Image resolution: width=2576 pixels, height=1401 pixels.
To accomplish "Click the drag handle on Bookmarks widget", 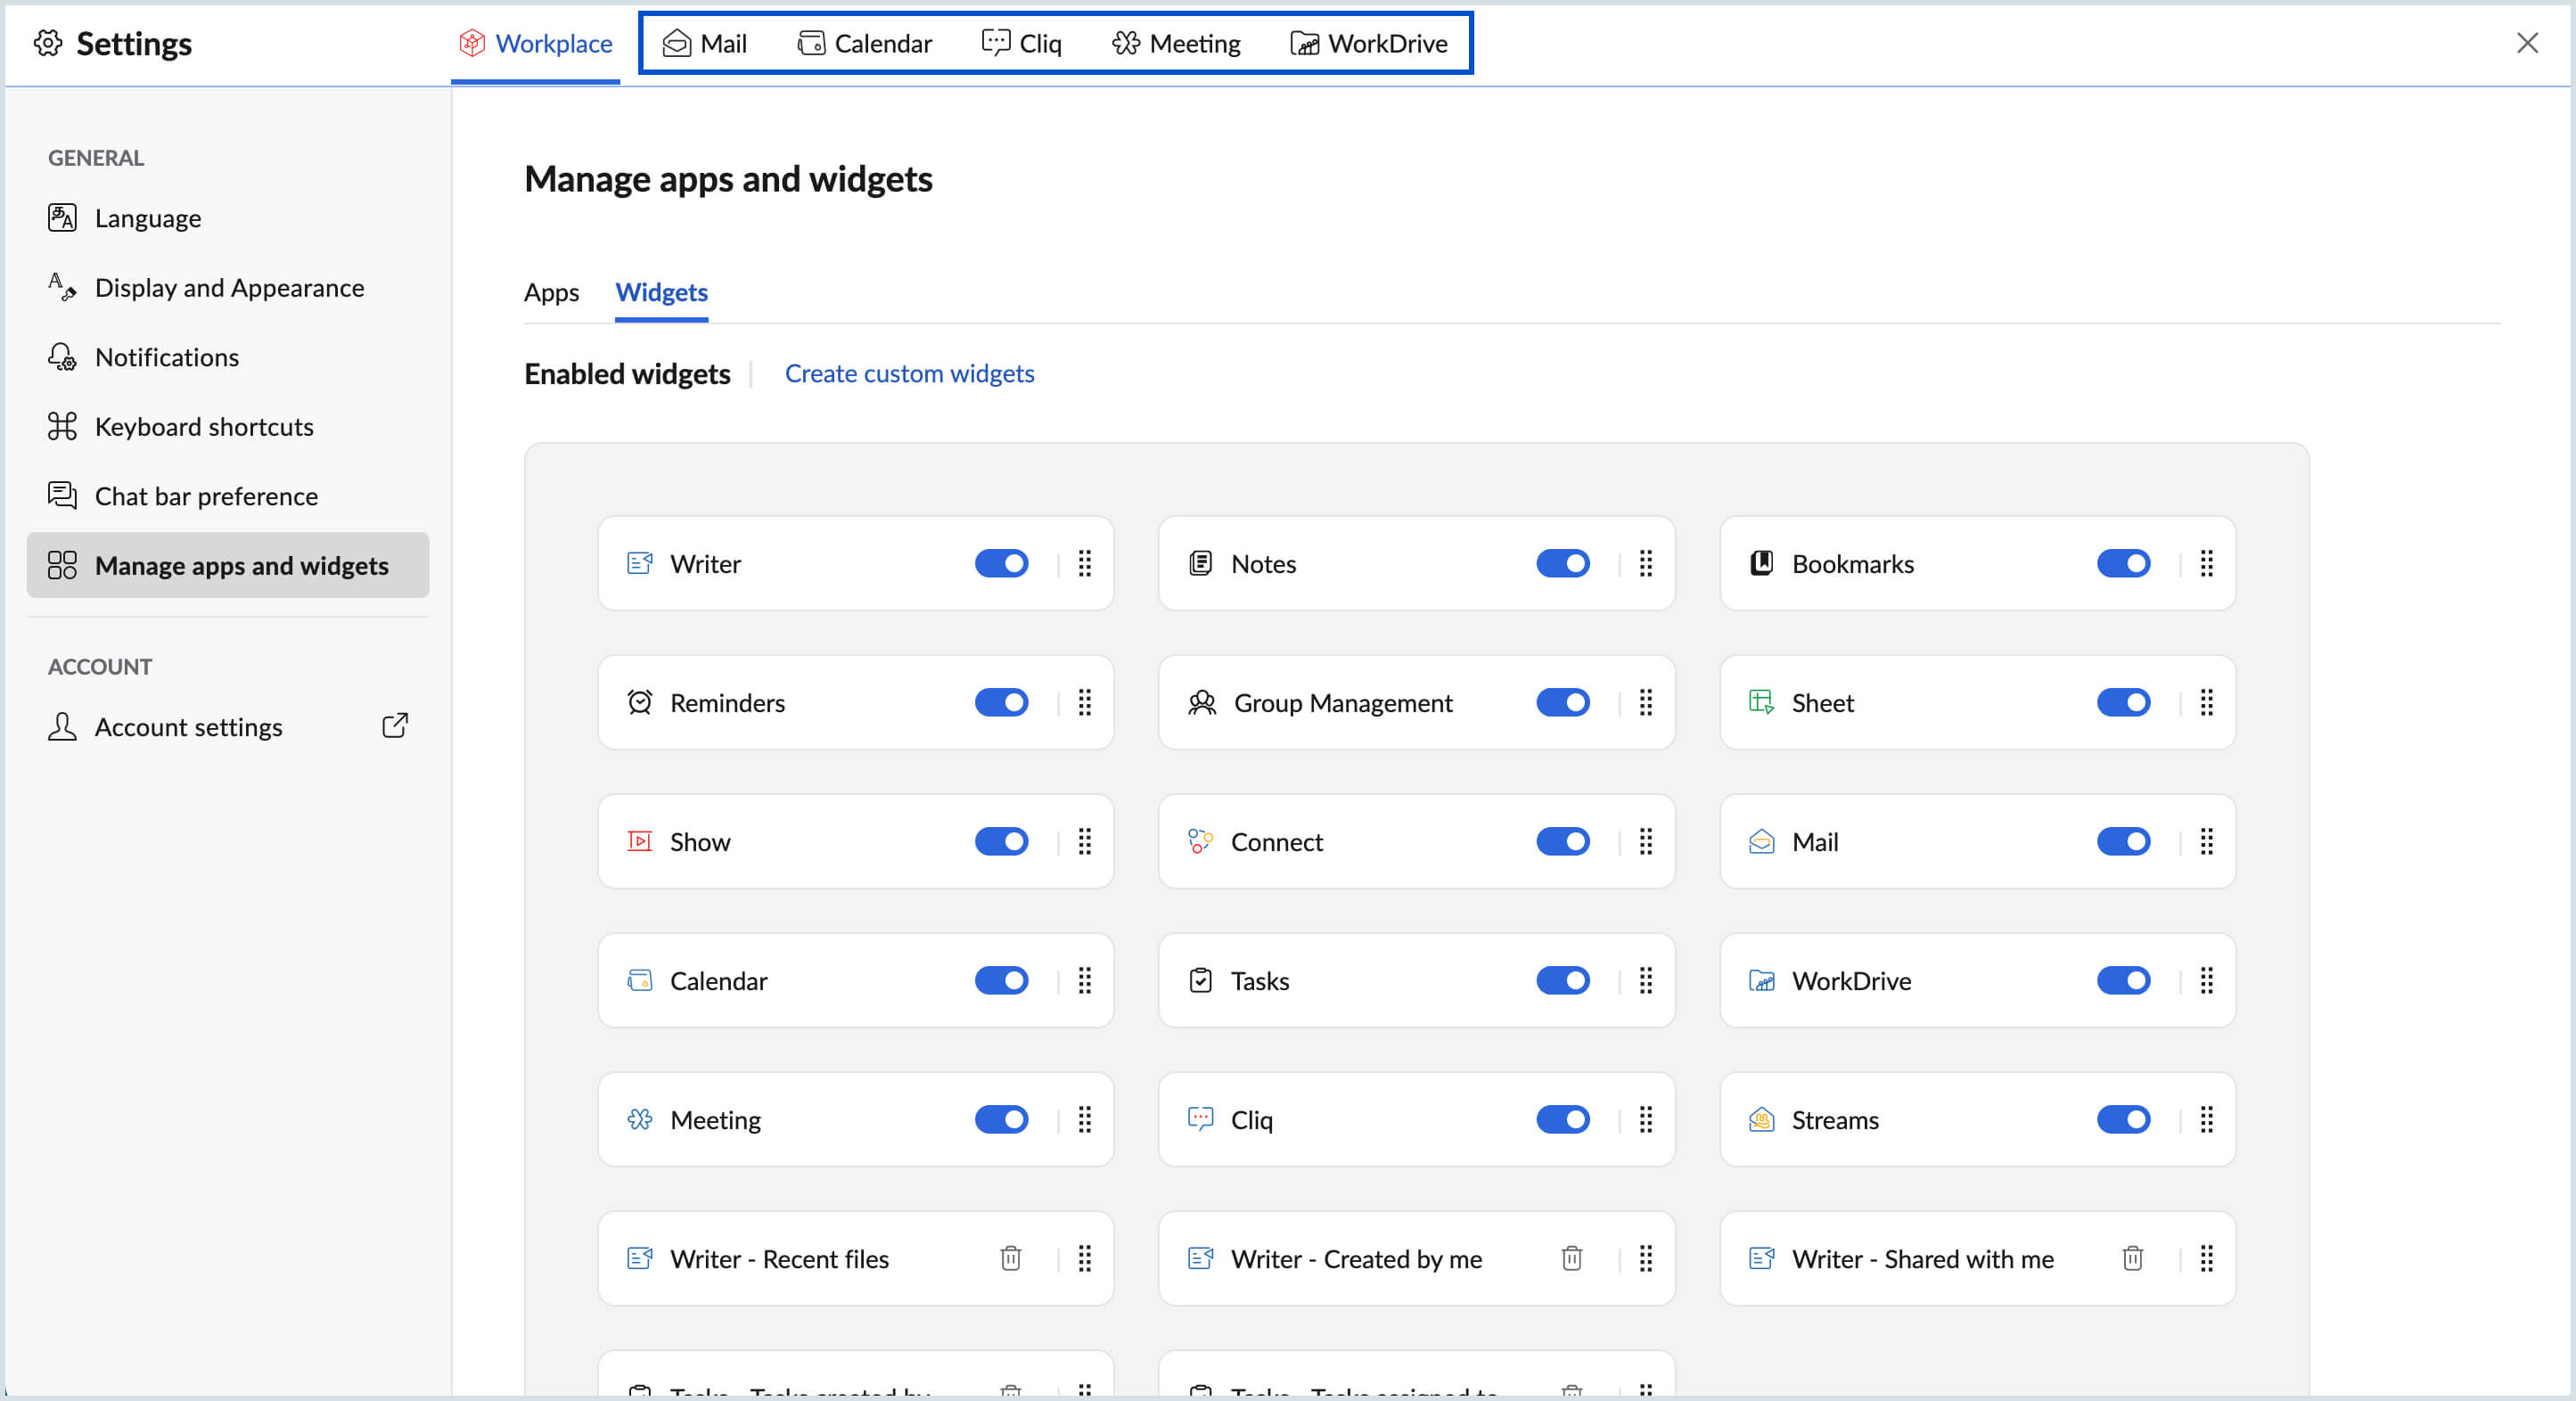I will 2206,564.
